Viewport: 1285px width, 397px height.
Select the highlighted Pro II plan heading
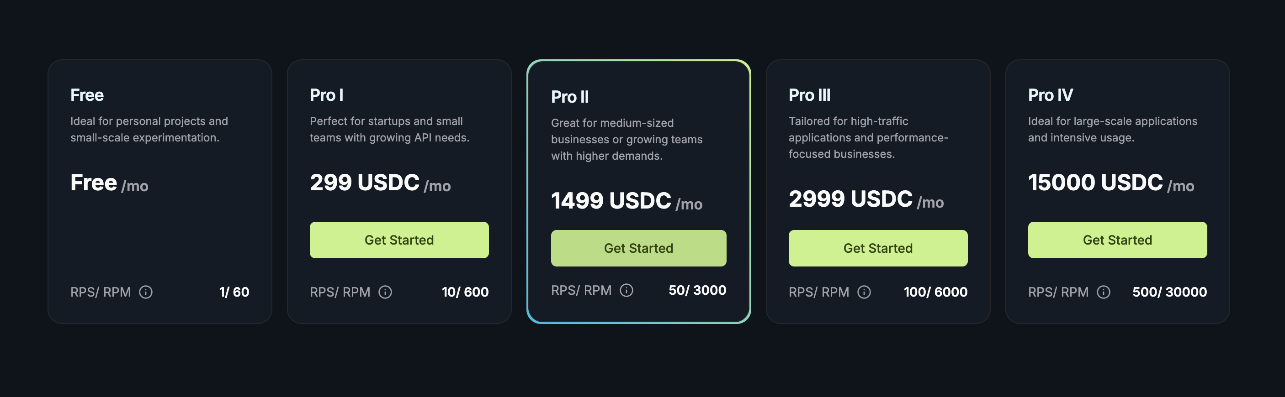[570, 97]
